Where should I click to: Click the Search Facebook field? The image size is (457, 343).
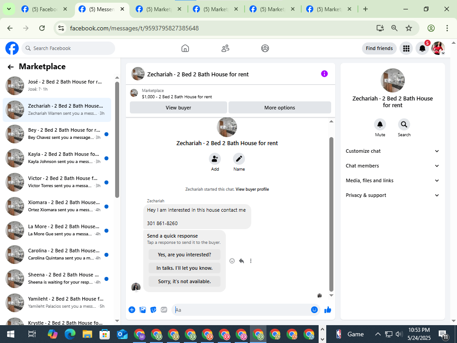pos(68,48)
